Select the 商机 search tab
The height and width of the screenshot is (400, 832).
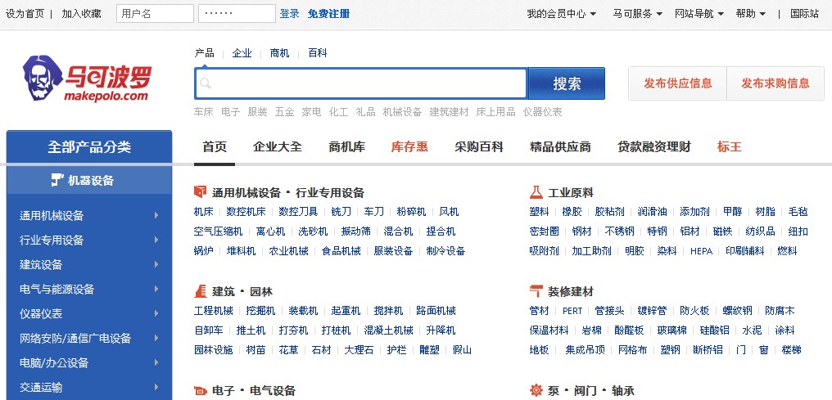[x=279, y=53]
